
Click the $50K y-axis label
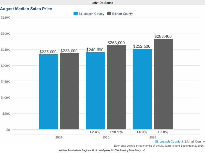click(6, 114)
